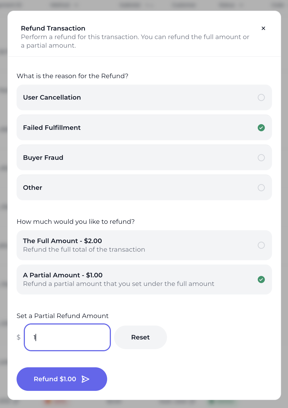This screenshot has width=288, height=408.
Task: Click the green checkmark on Failed Fulfillment
Action: point(261,128)
